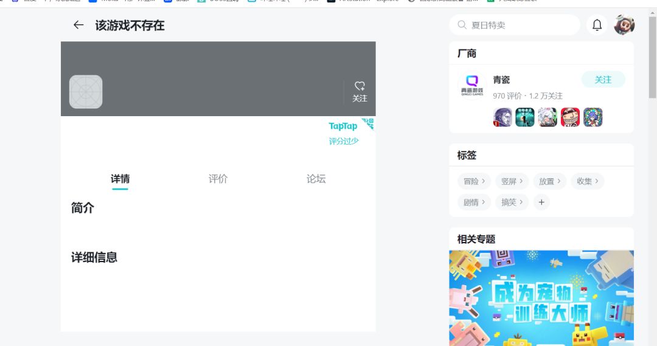Image resolution: width=657 pixels, height=346 pixels.
Task: Switch to the 评价 tab
Action: coord(218,179)
